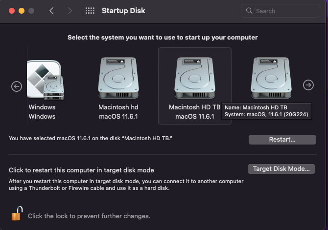Image resolution: width=328 pixels, height=230 pixels.
Task: Select the unlabeled rightmost disk icon
Action: click(x=271, y=78)
